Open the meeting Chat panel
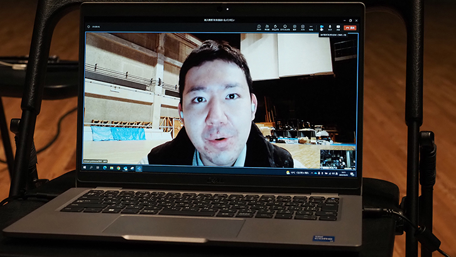Screen dimensions: 456x257 (259, 27)
